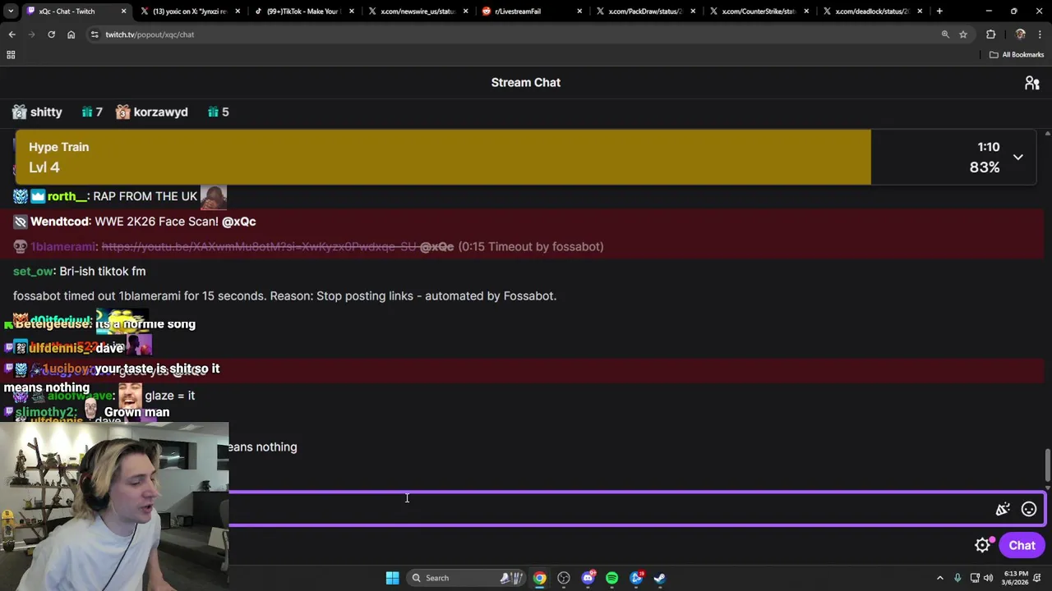Open the Chrome profile avatar

point(1020,34)
